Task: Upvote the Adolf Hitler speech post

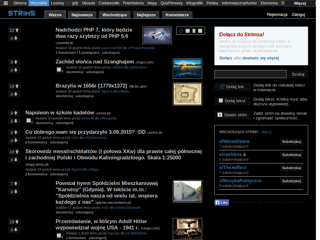Action: [x=14, y=222]
